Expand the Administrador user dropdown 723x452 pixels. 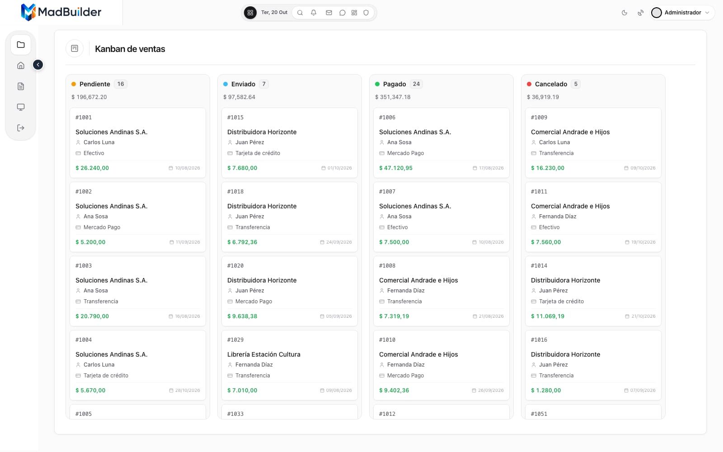(x=682, y=13)
